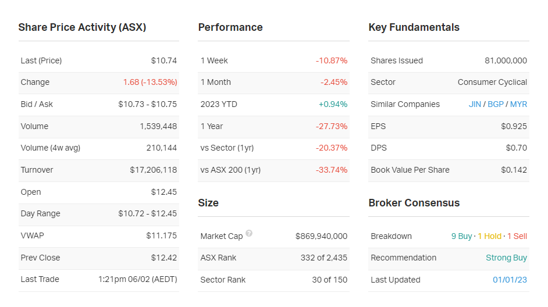Click the Sector Rank value 30 of 150

pyautogui.click(x=329, y=280)
